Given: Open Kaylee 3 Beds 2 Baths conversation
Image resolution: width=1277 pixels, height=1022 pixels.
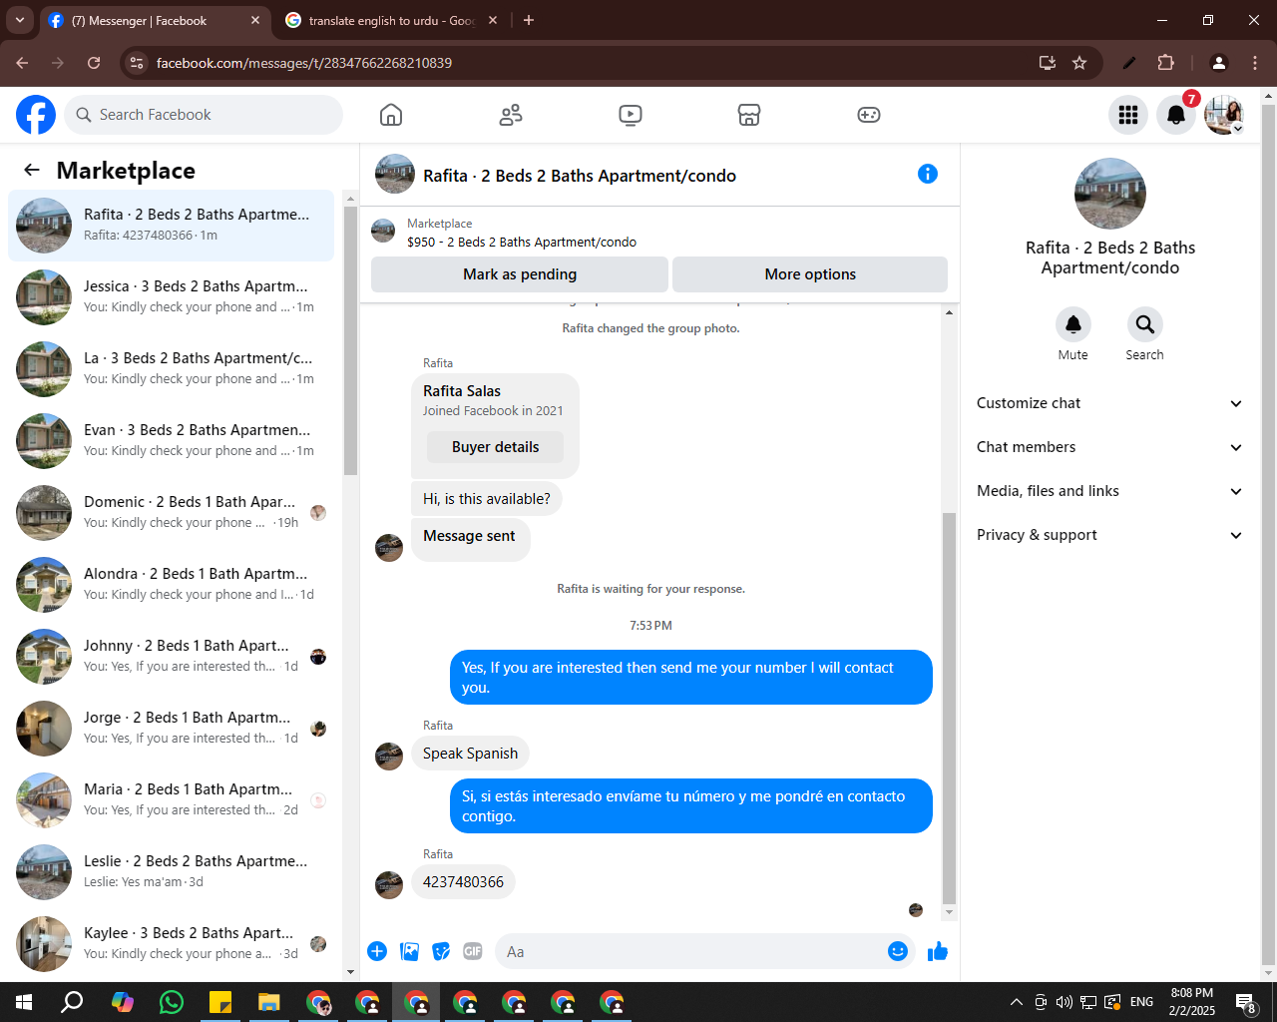Looking at the screenshot, I should coord(172,944).
